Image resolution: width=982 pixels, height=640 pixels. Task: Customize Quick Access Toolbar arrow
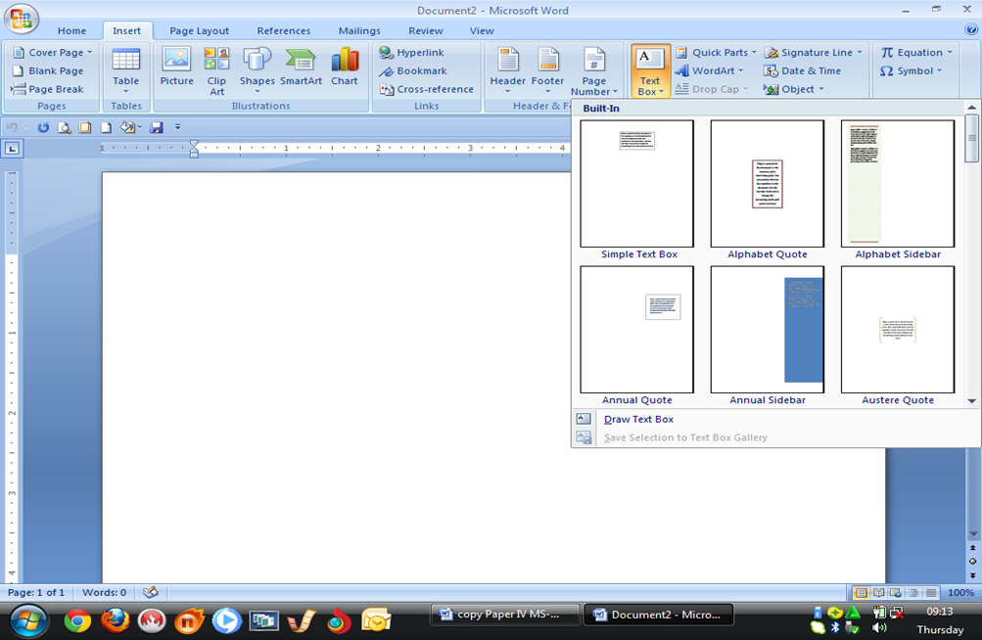click(x=178, y=127)
